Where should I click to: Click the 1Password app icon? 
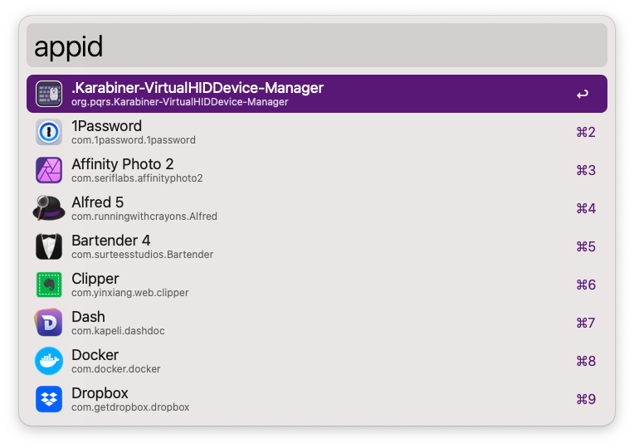click(x=49, y=132)
